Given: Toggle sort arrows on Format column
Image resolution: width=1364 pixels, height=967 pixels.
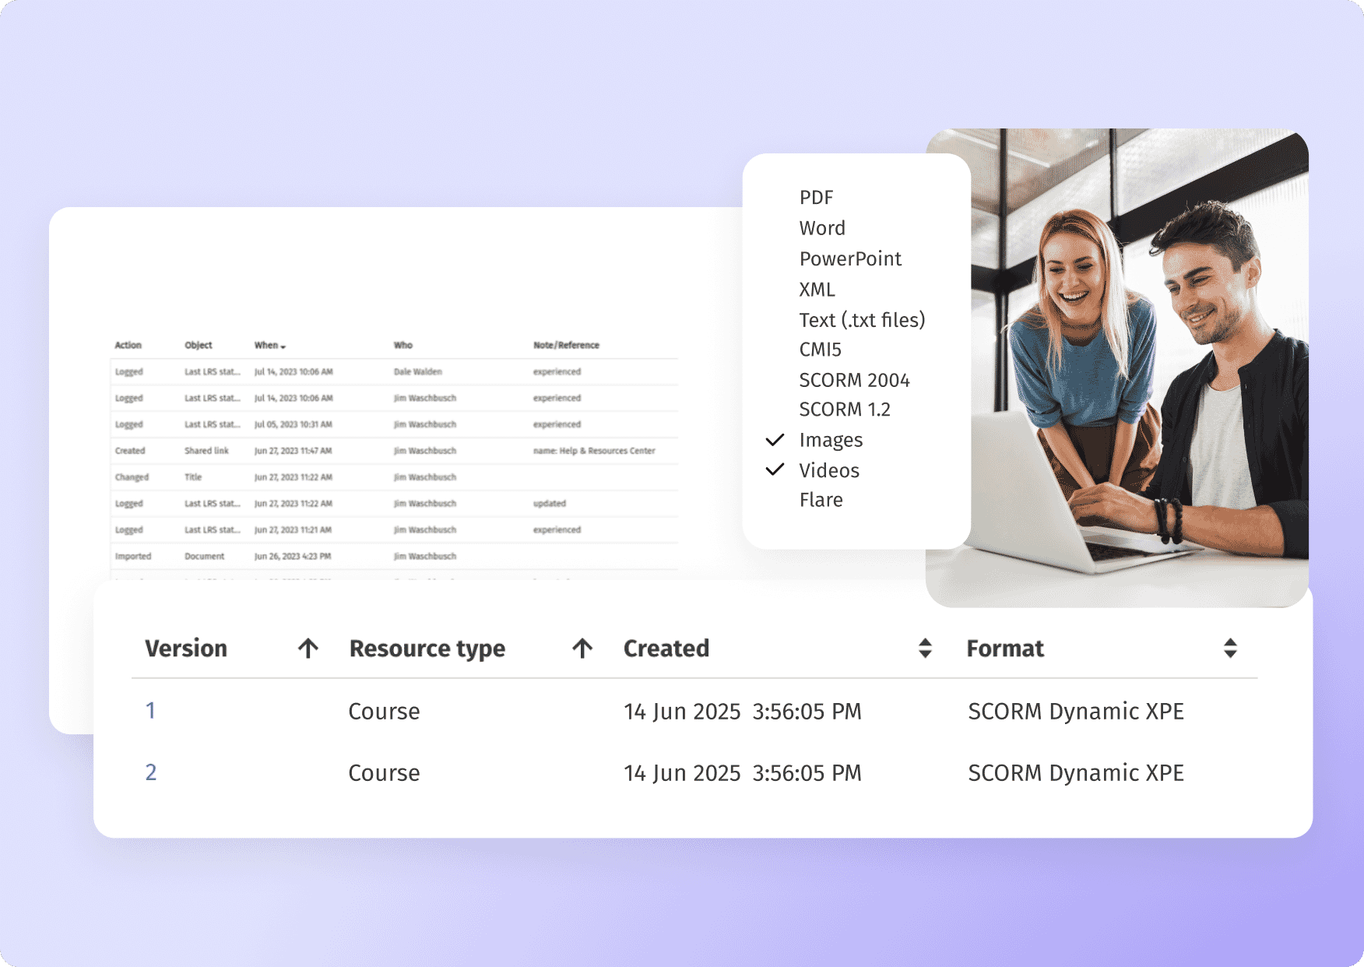Looking at the screenshot, I should coord(1230,649).
